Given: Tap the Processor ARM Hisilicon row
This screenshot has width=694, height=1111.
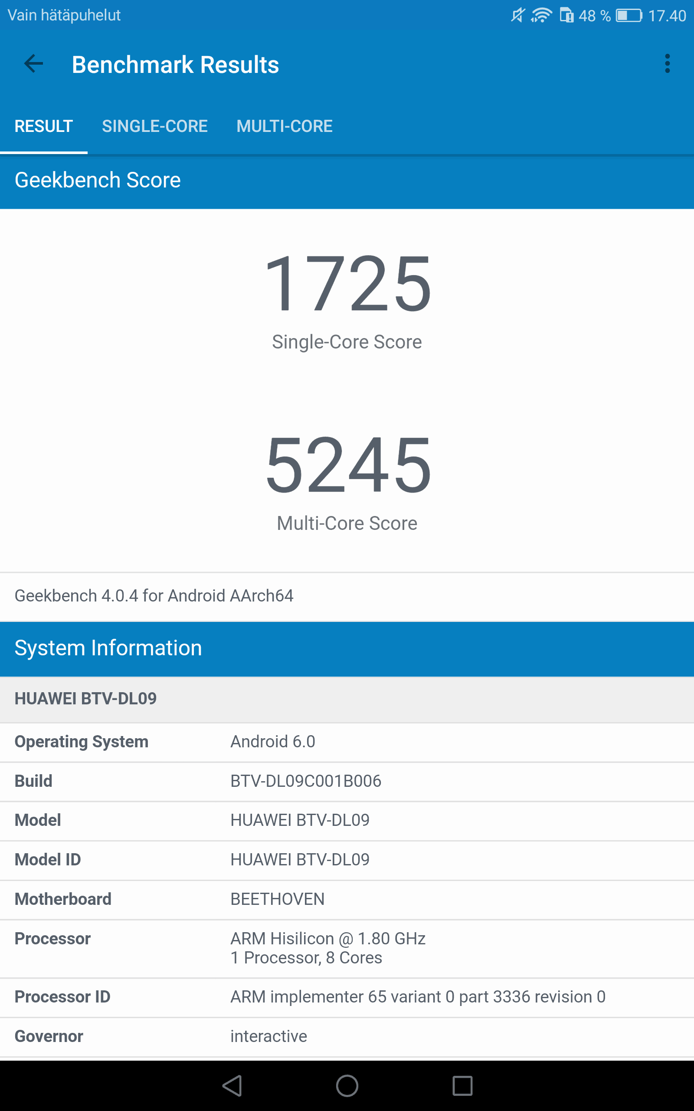Looking at the screenshot, I should pyautogui.click(x=347, y=948).
